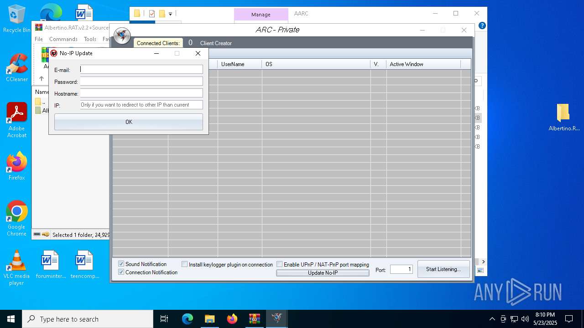Open File Explorer from taskbar

[209, 319]
